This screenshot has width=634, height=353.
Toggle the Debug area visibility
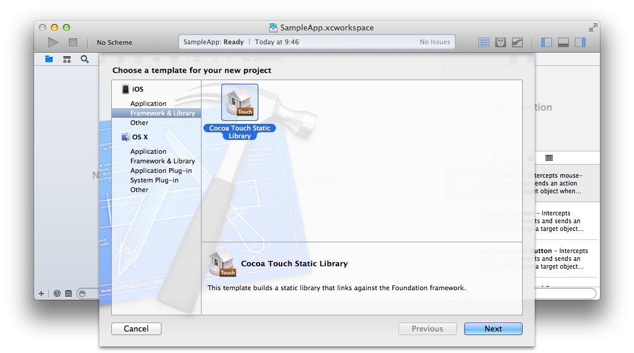pos(563,42)
